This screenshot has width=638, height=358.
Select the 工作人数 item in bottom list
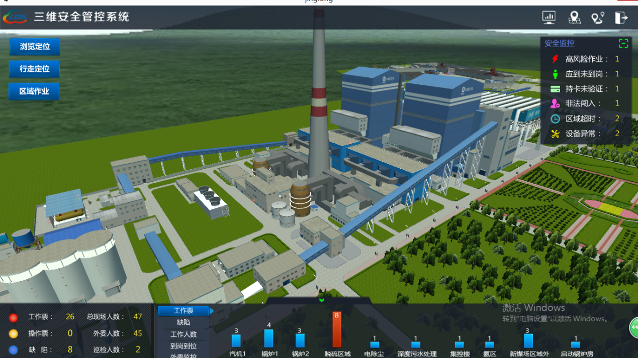[184, 334]
